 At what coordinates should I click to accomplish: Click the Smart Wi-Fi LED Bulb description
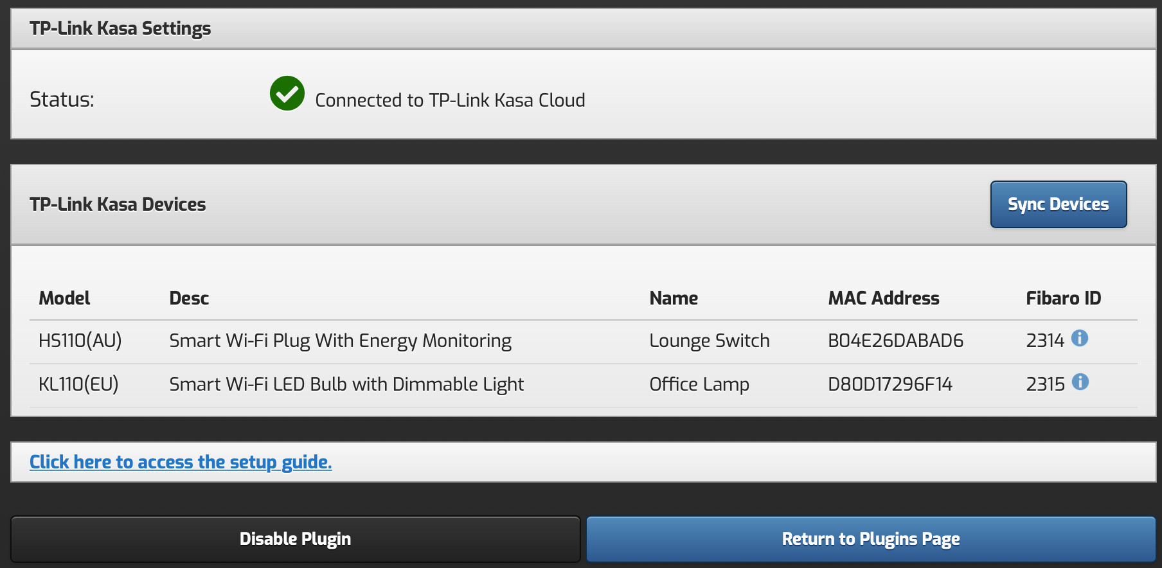346,384
